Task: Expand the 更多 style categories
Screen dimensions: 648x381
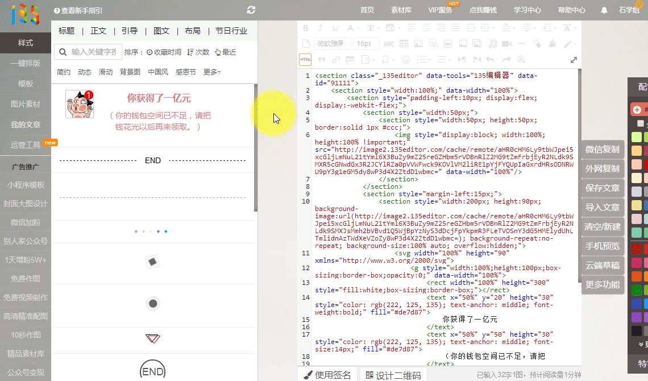Action: pos(212,72)
